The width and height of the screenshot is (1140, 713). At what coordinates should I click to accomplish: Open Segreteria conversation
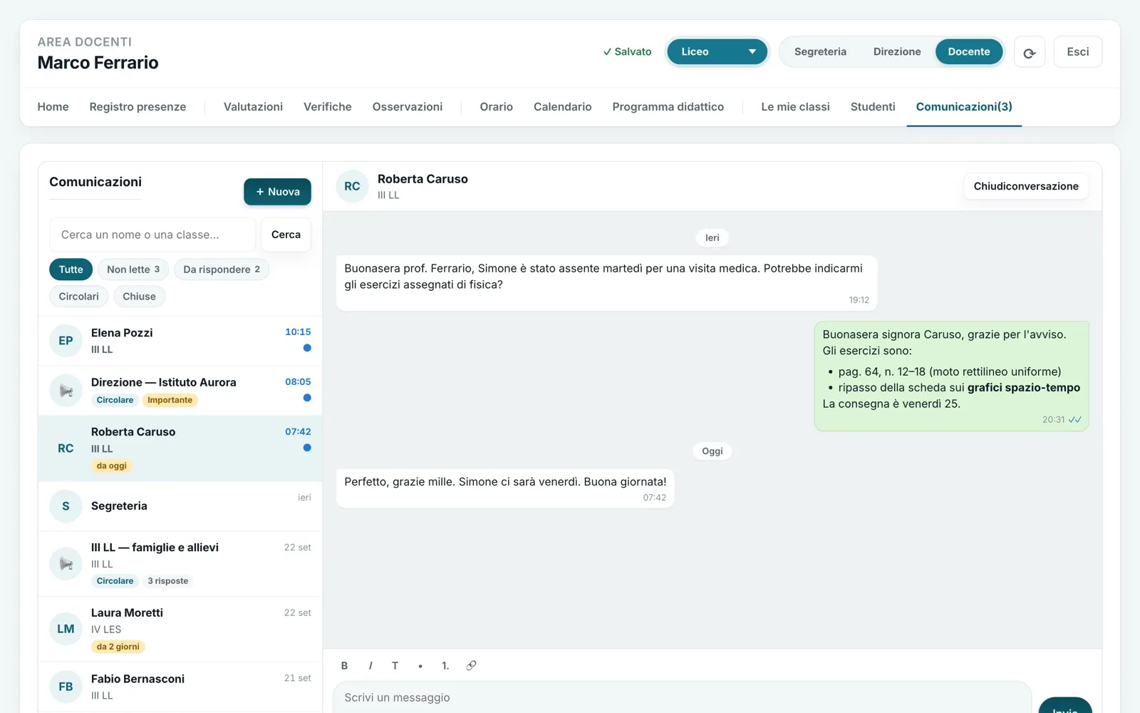click(x=180, y=506)
